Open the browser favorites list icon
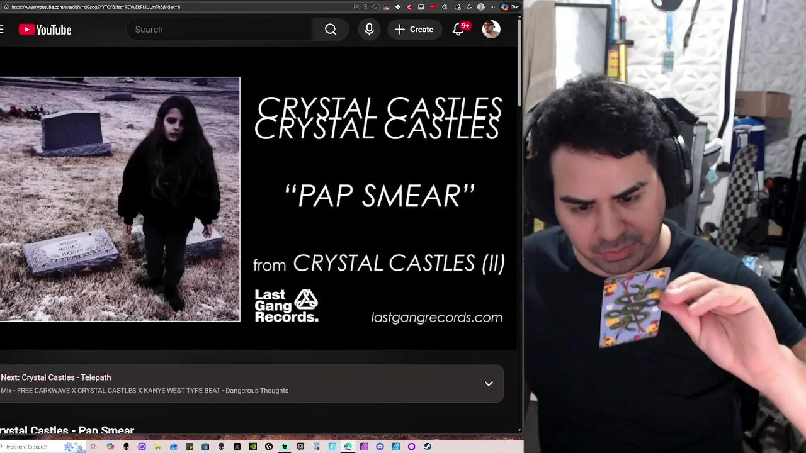This screenshot has height=453, width=806. 469,7
